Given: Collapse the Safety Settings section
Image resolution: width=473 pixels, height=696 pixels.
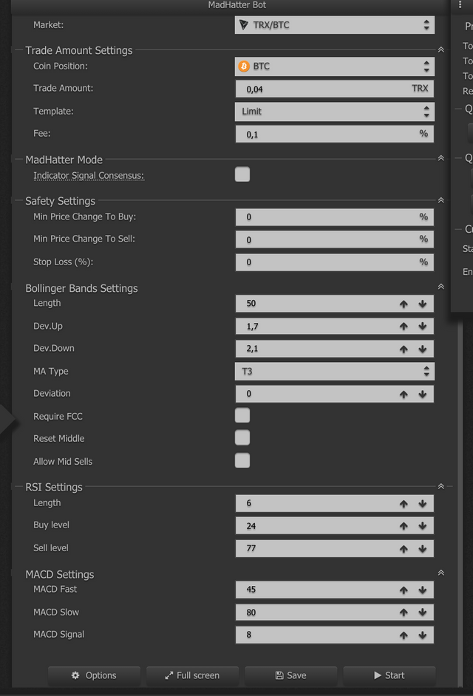Looking at the screenshot, I should click(x=441, y=200).
